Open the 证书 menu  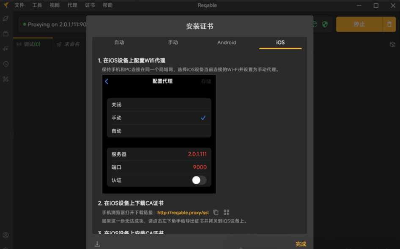tap(90, 5)
